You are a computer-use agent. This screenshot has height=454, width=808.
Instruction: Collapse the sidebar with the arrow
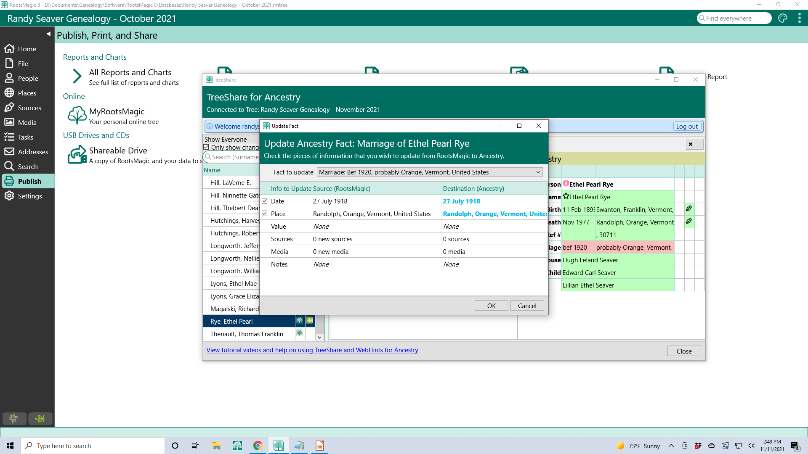click(x=48, y=34)
